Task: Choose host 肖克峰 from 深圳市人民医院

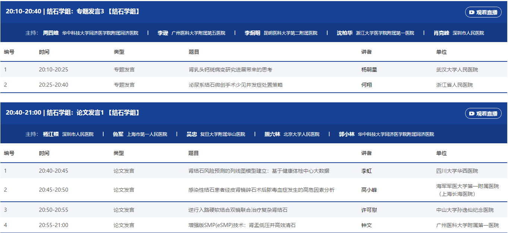Action: (x=441, y=33)
